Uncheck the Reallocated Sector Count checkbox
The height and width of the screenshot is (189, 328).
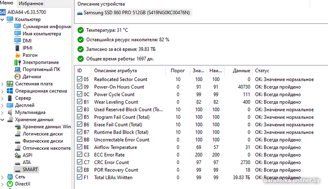tap(80, 79)
